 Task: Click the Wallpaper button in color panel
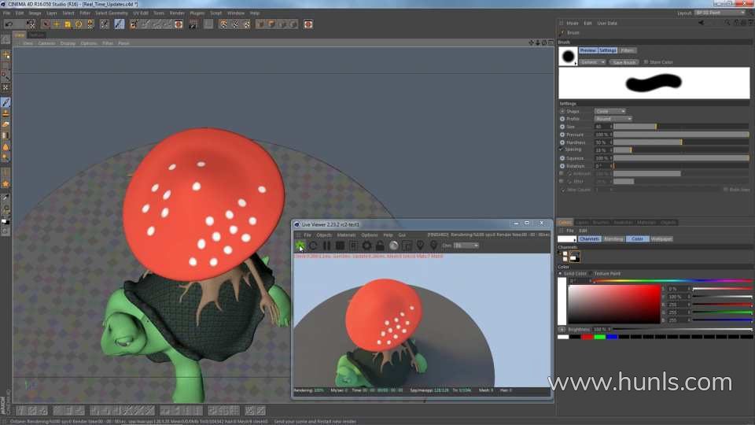[661, 239]
